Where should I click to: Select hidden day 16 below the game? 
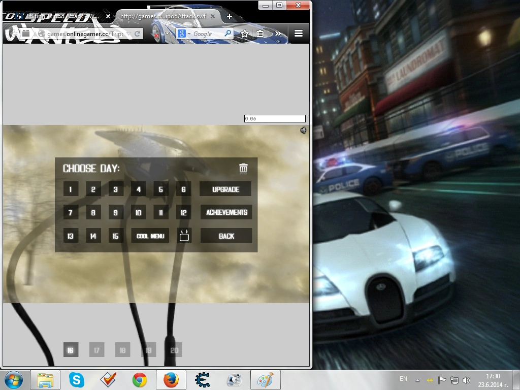[71, 350]
